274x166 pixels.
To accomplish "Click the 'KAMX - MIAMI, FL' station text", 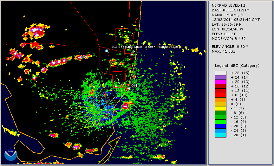I will (228, 15).
